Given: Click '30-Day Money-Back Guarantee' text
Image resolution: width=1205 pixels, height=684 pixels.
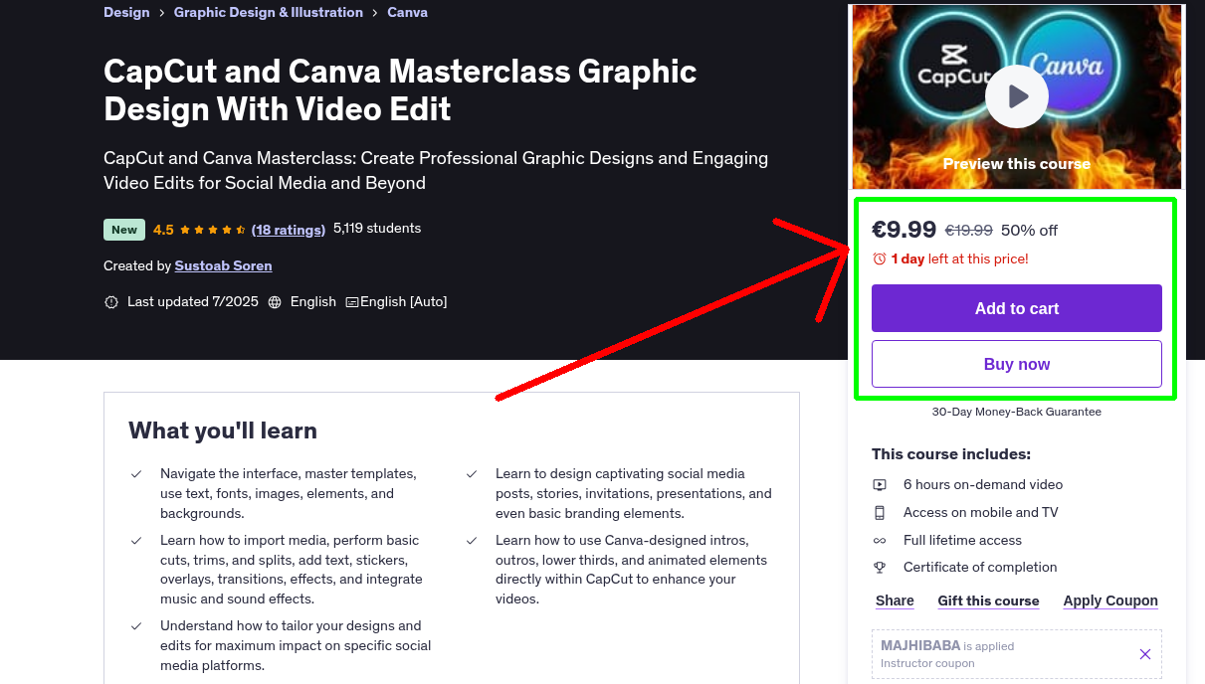Looking at the screenshot, I should [x=1017, y=412].
